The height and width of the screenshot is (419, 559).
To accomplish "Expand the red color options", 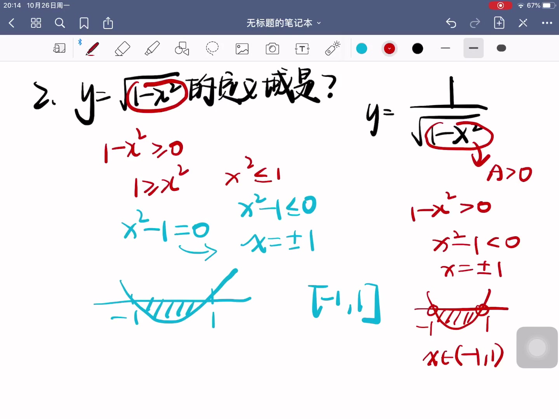I will click(389, 48).
